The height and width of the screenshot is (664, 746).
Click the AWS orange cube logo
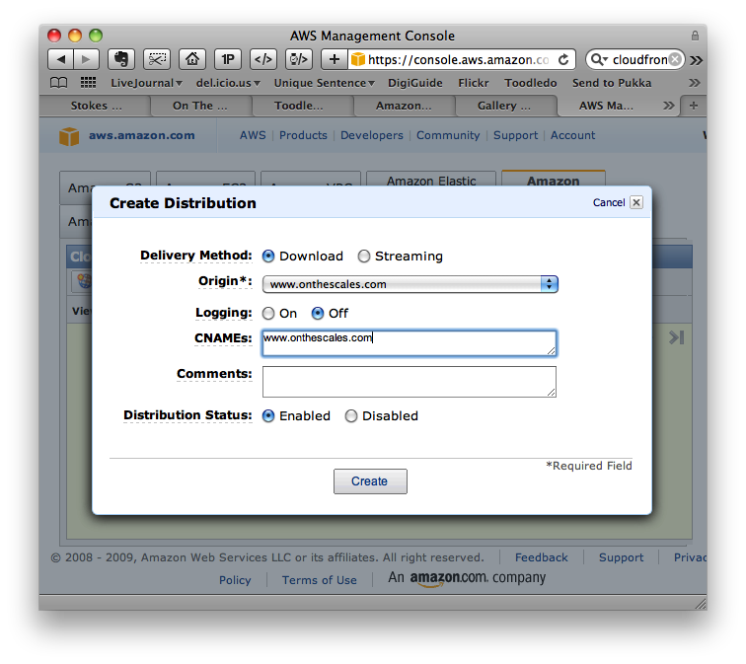pyautogui.click(x=69, y=136)
